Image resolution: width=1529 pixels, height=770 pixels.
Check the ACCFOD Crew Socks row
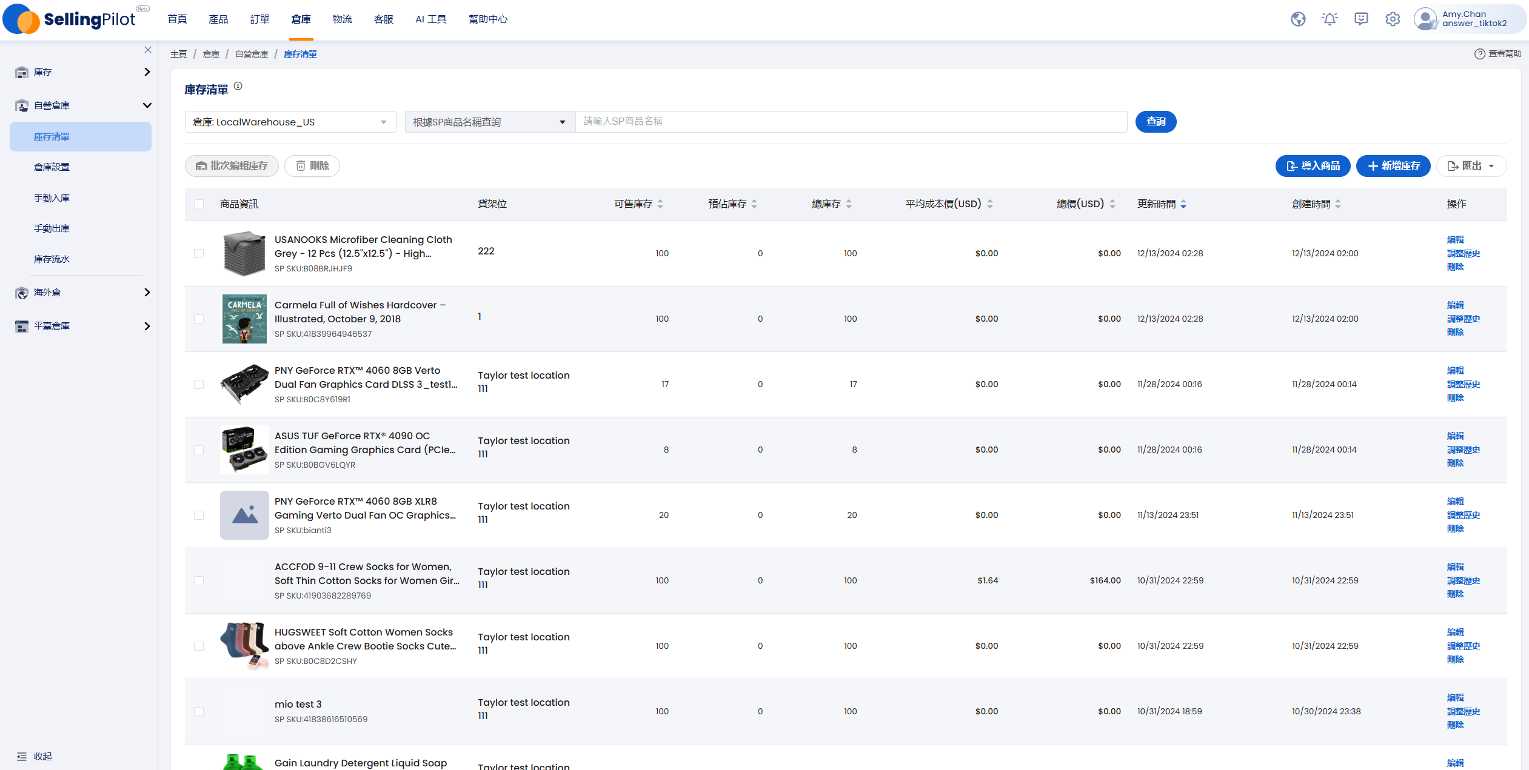199,580
